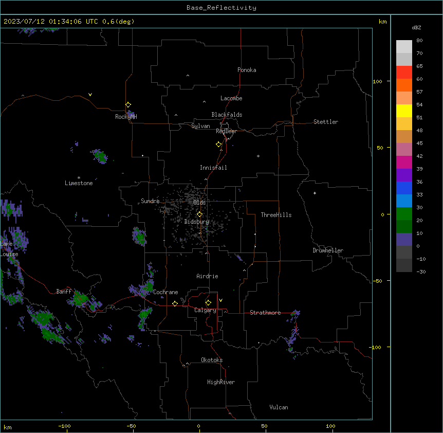Click the Airdrie label

pyautogui.click(x=207, y=276)
